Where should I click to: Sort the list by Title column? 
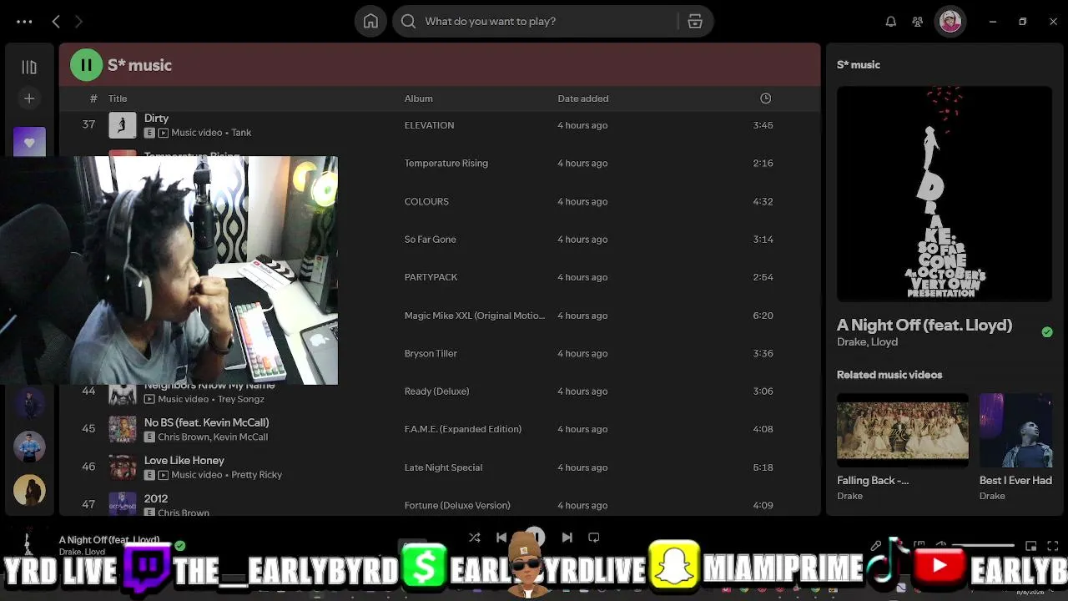[118, 98]
